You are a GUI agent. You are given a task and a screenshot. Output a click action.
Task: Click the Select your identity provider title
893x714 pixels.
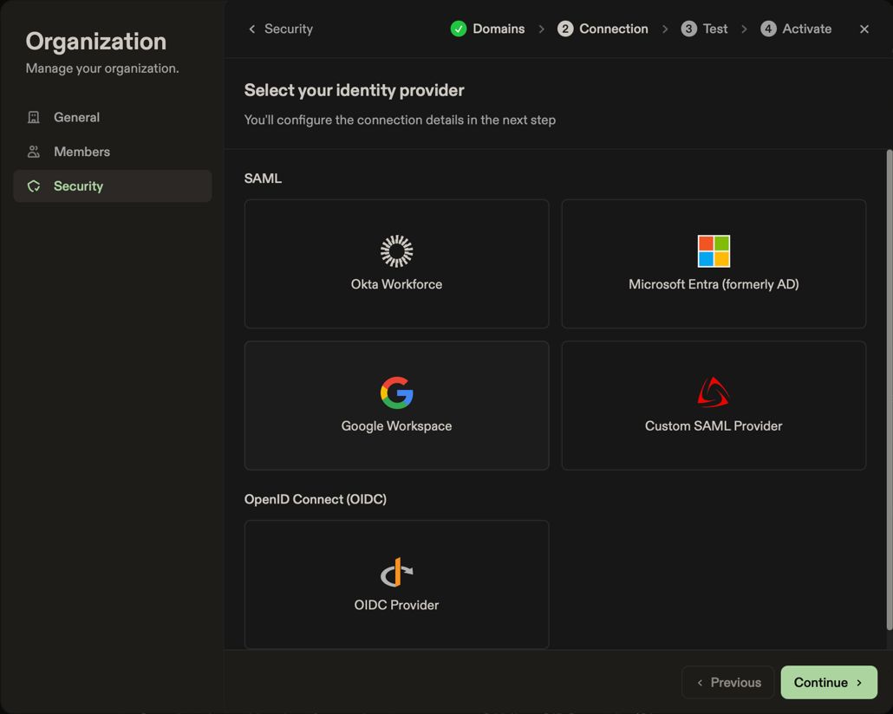pyautogui.click(x=355, y=90)
